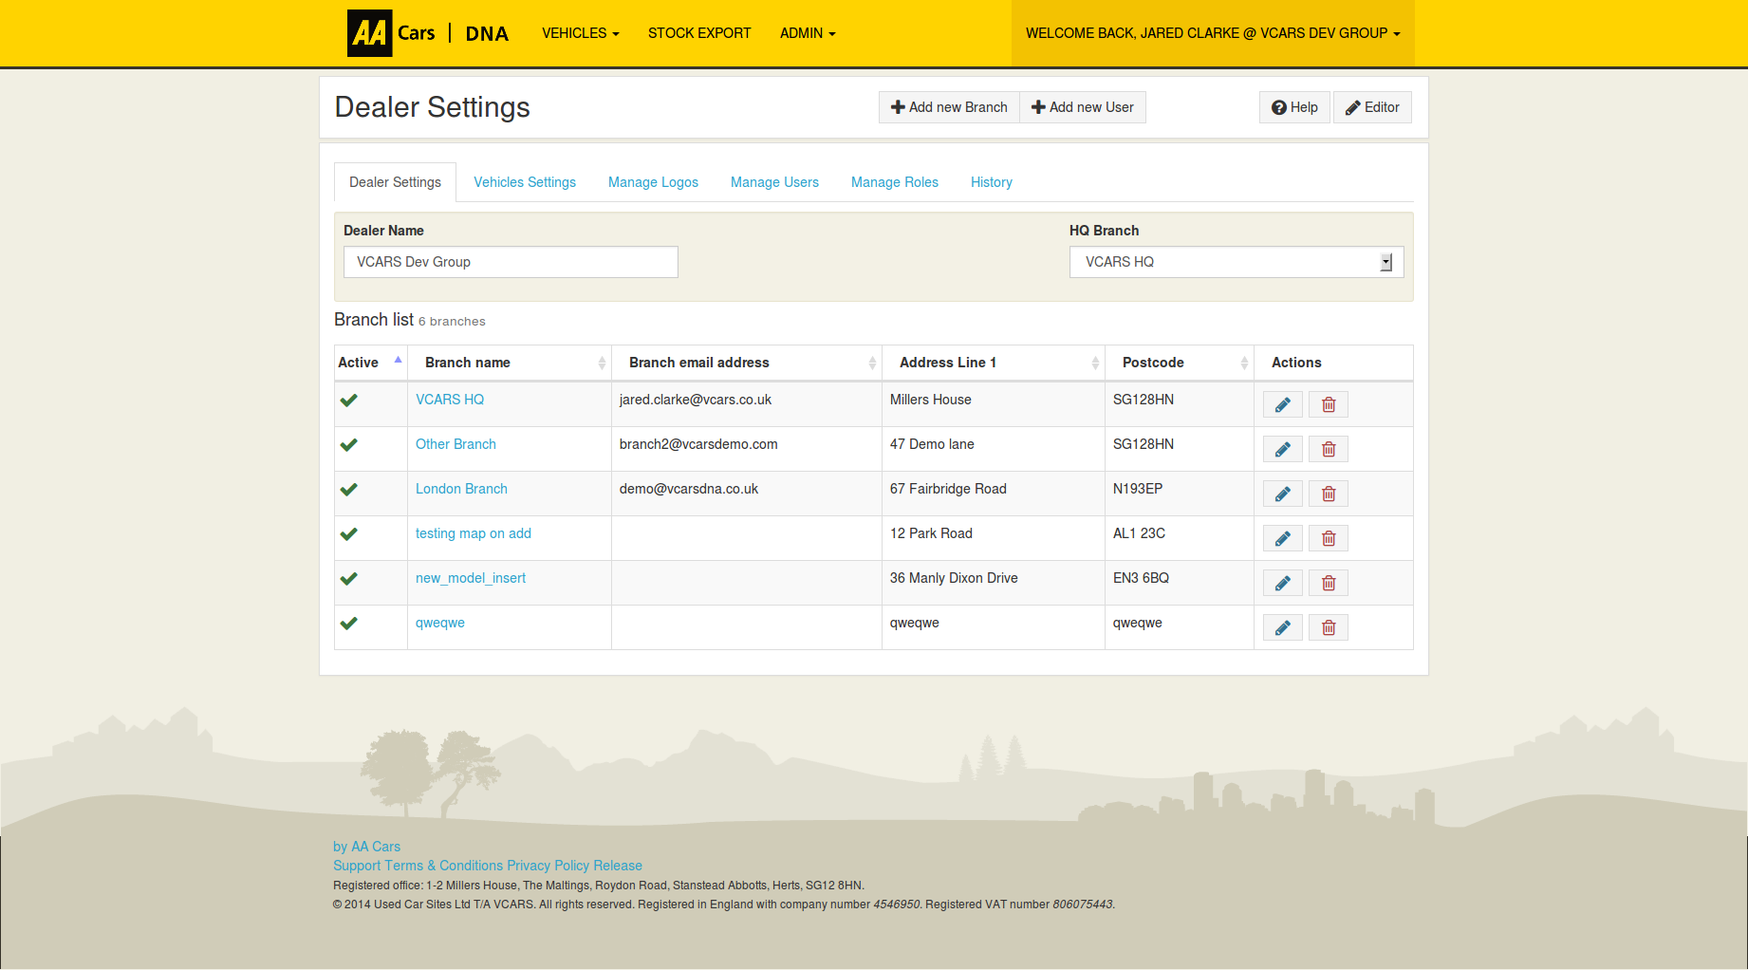Edit the VCARS HQ branch using pencil icon

(x=1282, y=403)
